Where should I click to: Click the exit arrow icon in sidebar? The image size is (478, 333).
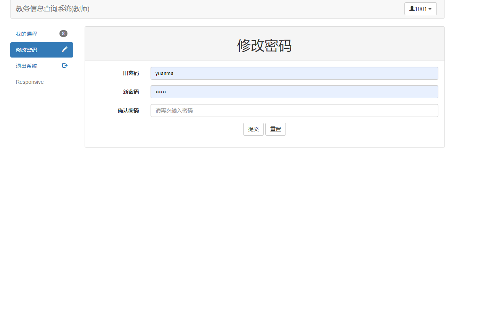(x=64, y=65)
